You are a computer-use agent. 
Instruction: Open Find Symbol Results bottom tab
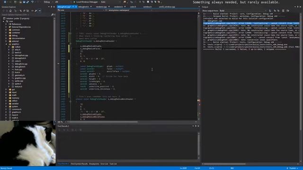click(79, 164)
